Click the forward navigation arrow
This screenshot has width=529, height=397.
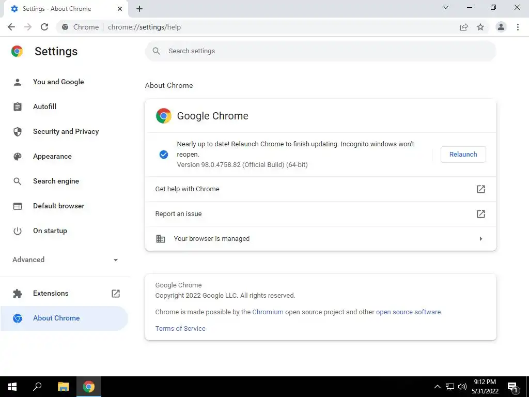tap(28, 27)
